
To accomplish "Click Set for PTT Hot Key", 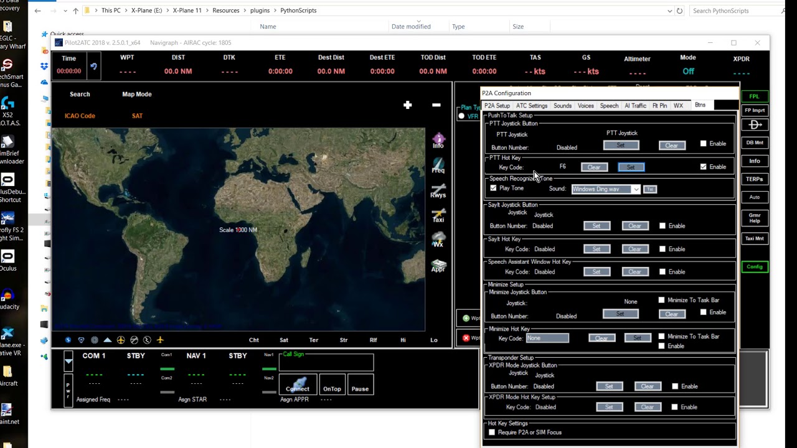I will (631, 167).
